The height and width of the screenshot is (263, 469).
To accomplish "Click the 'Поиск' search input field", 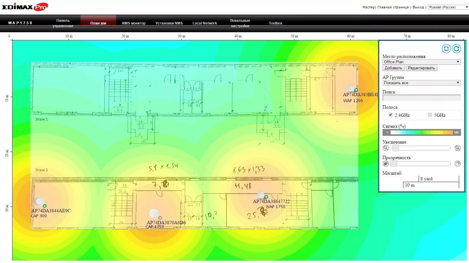I will tap(422, 98).
